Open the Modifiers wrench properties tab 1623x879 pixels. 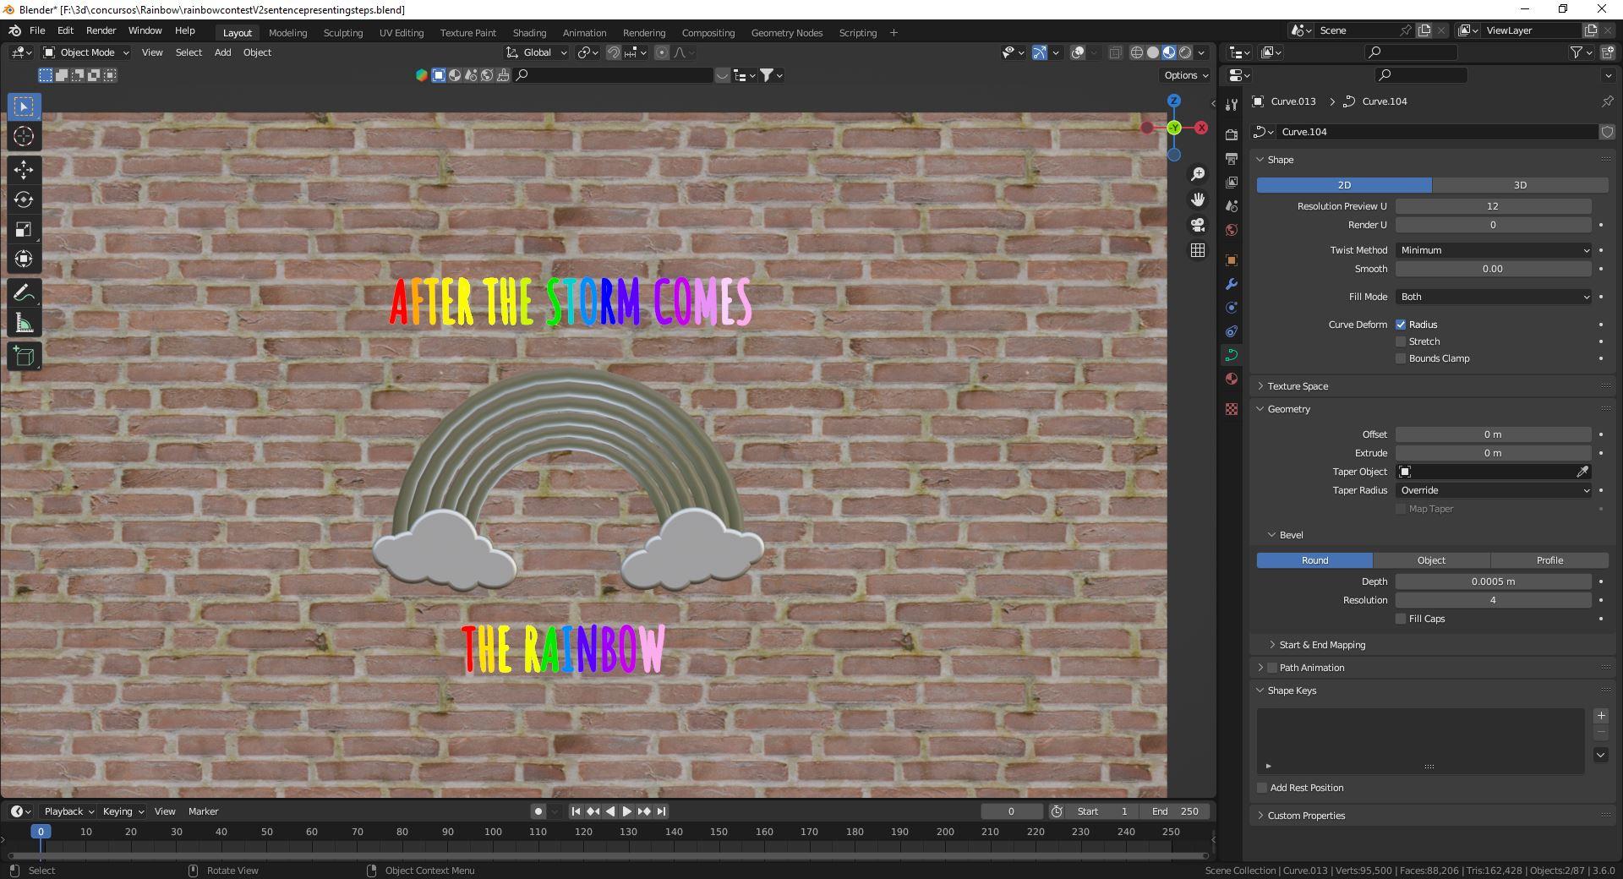1232,284
